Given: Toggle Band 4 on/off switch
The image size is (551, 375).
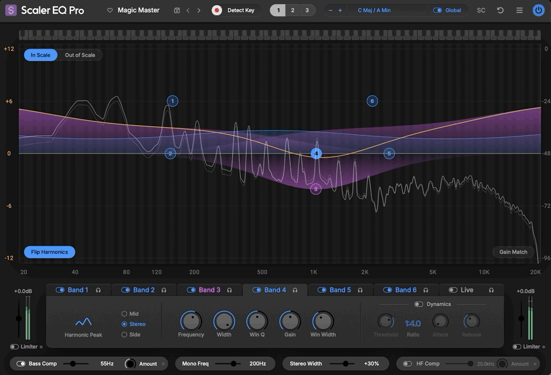Looking at the screenshot, I should [x=257, y=290].
